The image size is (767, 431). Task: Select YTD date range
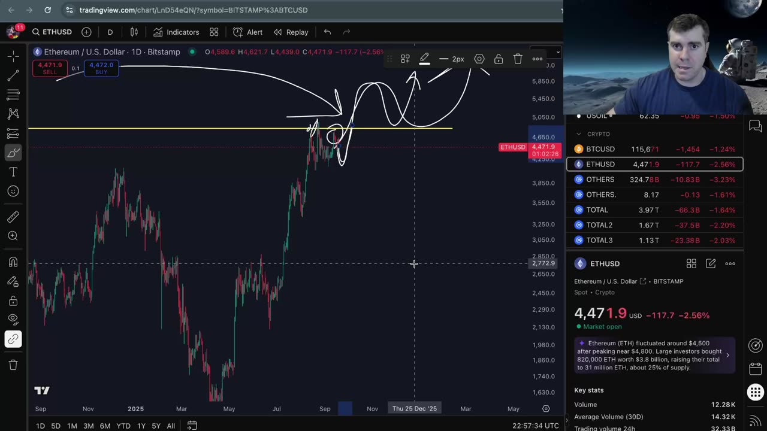click(x=123, y=426)
